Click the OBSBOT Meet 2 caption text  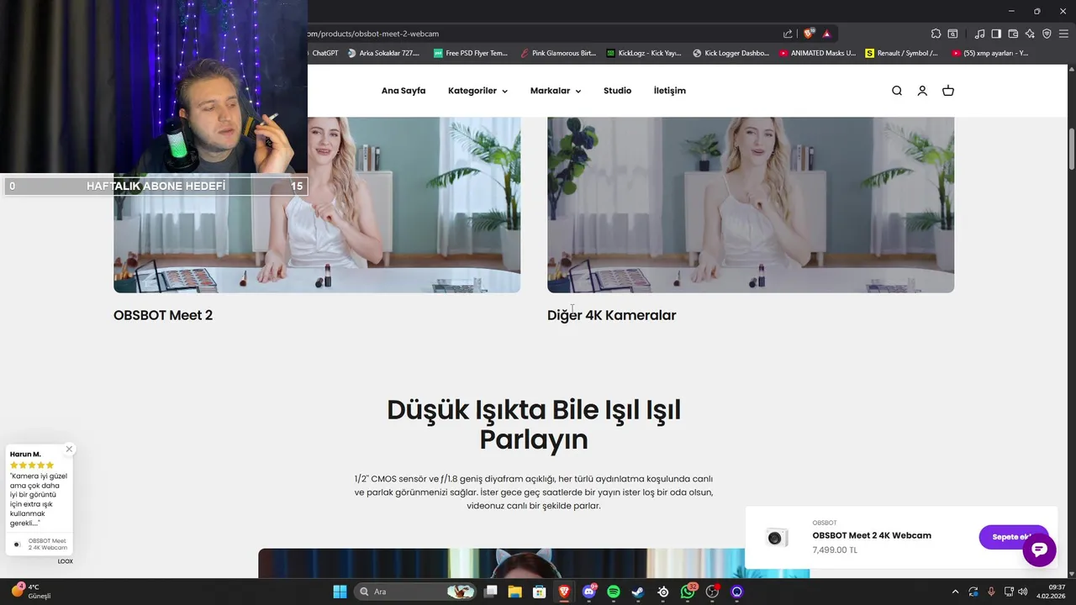tap(163, 315)
